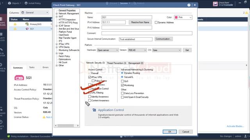
Task: Click the Cancel button
Action: pos(186,132)
